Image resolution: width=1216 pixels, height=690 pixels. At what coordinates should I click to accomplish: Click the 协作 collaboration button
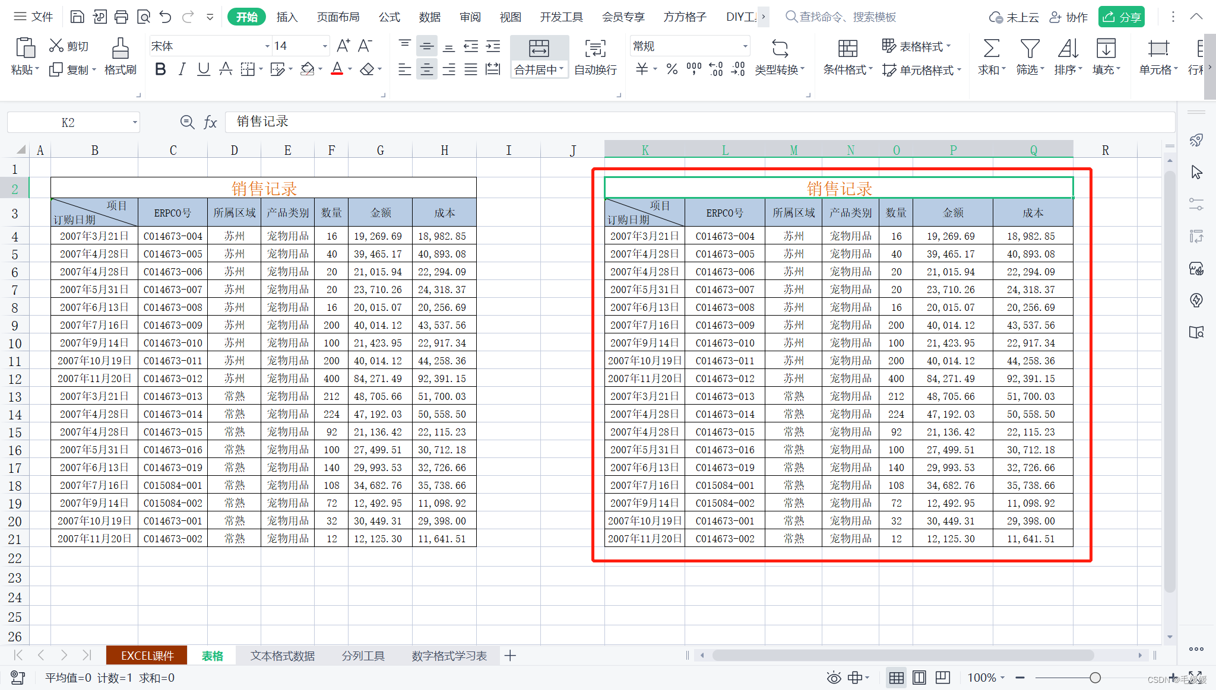coord(1069,17)
